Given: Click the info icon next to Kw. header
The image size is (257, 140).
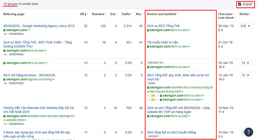Looking at the screenshot, I should tap(142, 14).
